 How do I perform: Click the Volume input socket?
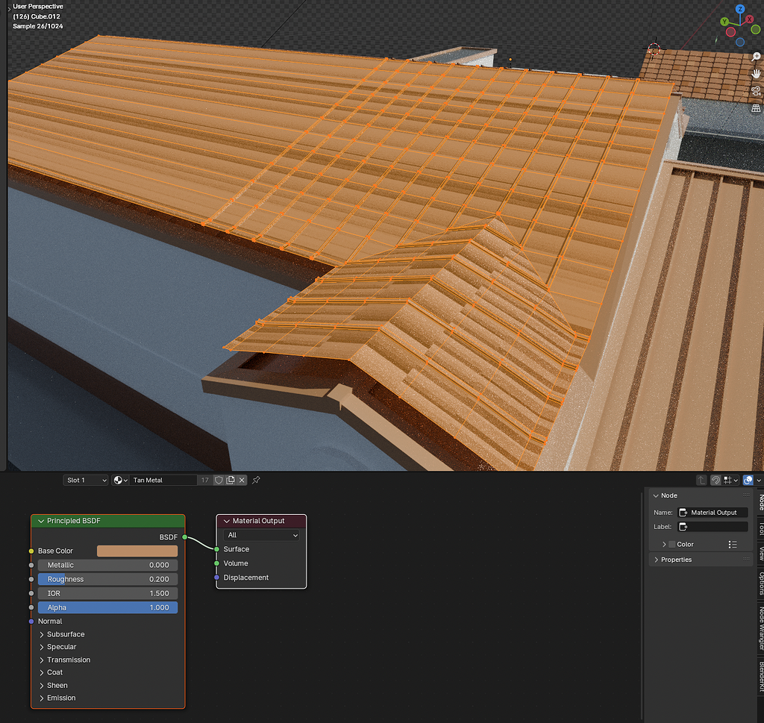pyautogui.click(x=216, y=563)
